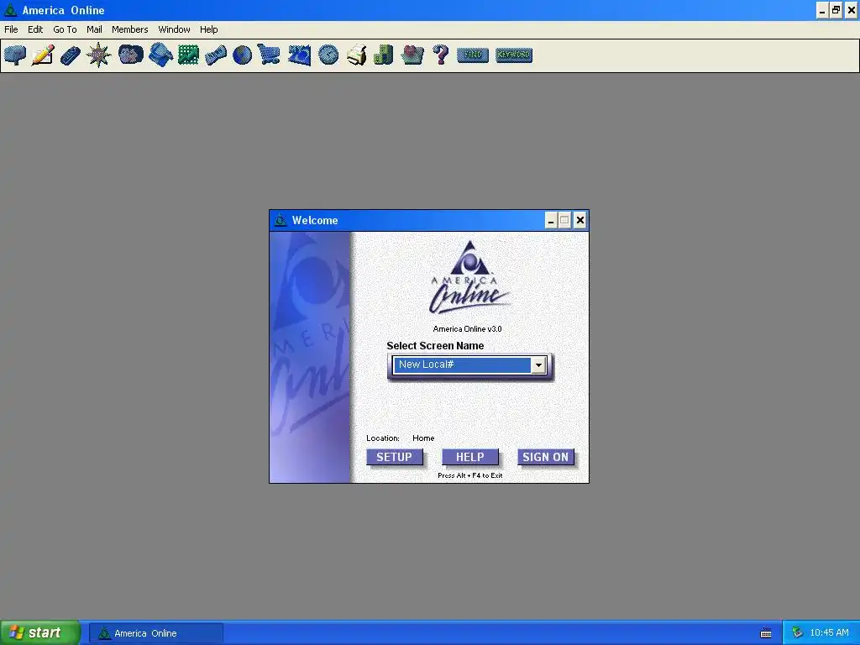
Task: Open the green Stocks chart icon
Action: (188, 55)
